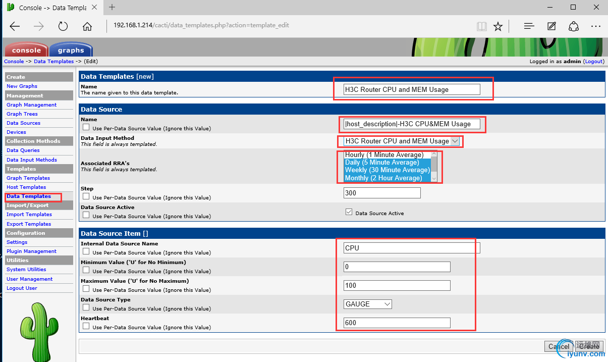This screenshot has width=608, height=362.
Task: Click the browser forward arrow
Action: [39, 26]
